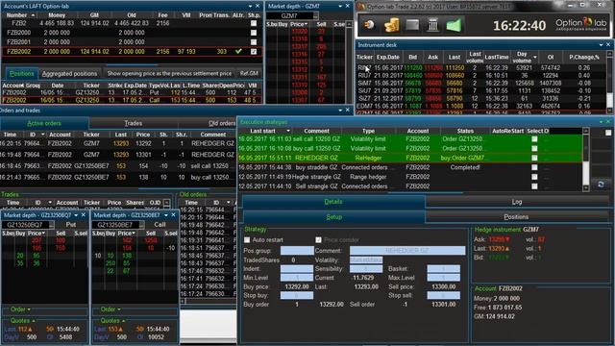Toggle Price corridor checkbox
The image size is (615, 346).
point(318,239)
